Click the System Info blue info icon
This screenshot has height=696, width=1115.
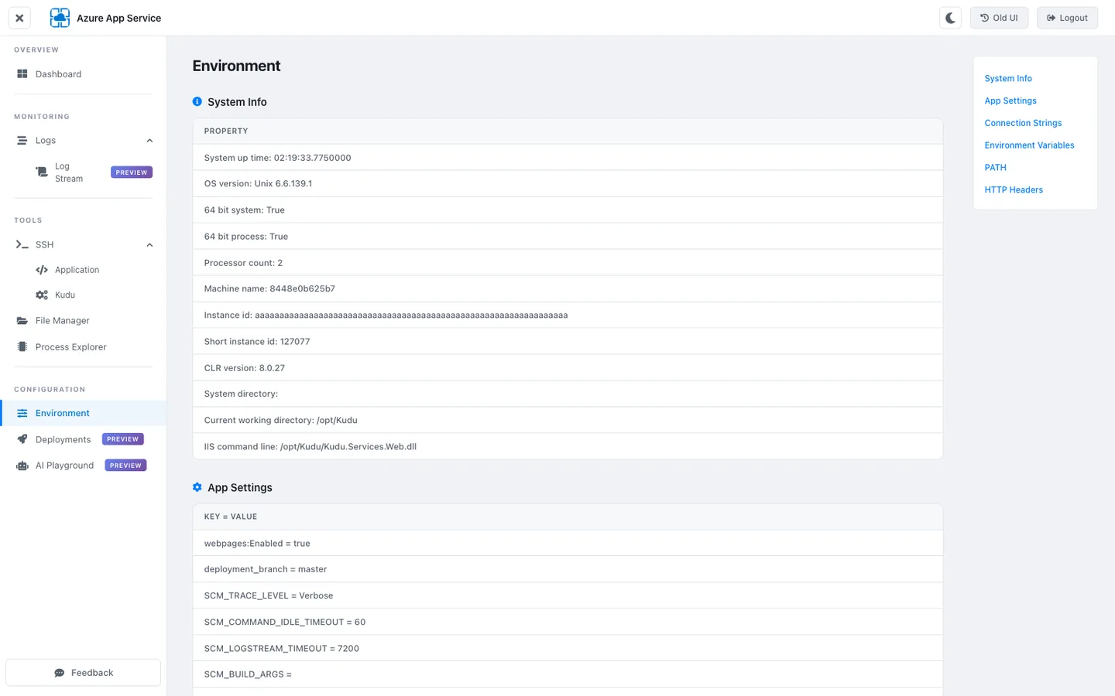pos(197,101)
